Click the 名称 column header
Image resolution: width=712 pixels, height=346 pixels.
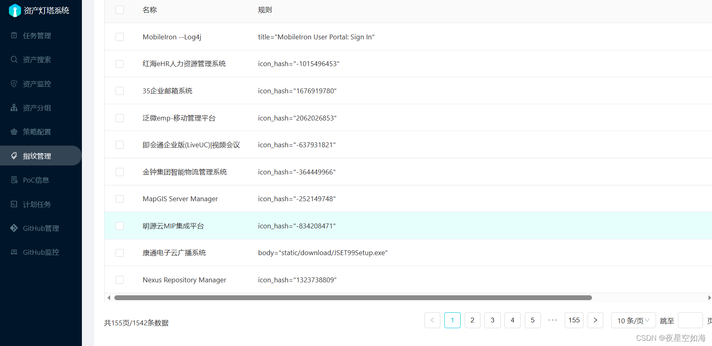tap(150, 10)
